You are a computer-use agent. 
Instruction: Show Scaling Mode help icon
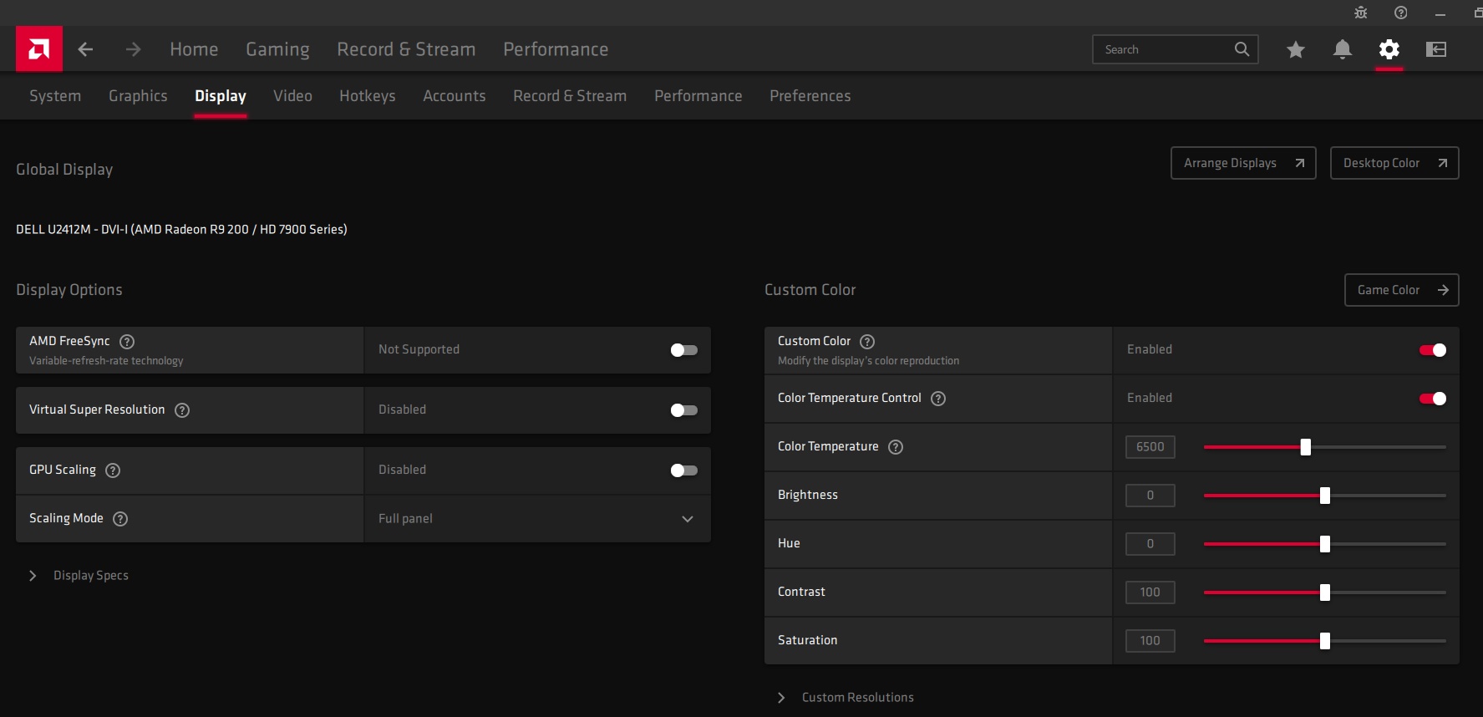[120, 518]
